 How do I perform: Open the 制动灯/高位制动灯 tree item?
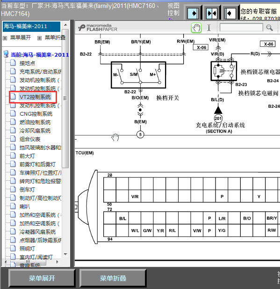pyautogui.click(x=40, y=198)
